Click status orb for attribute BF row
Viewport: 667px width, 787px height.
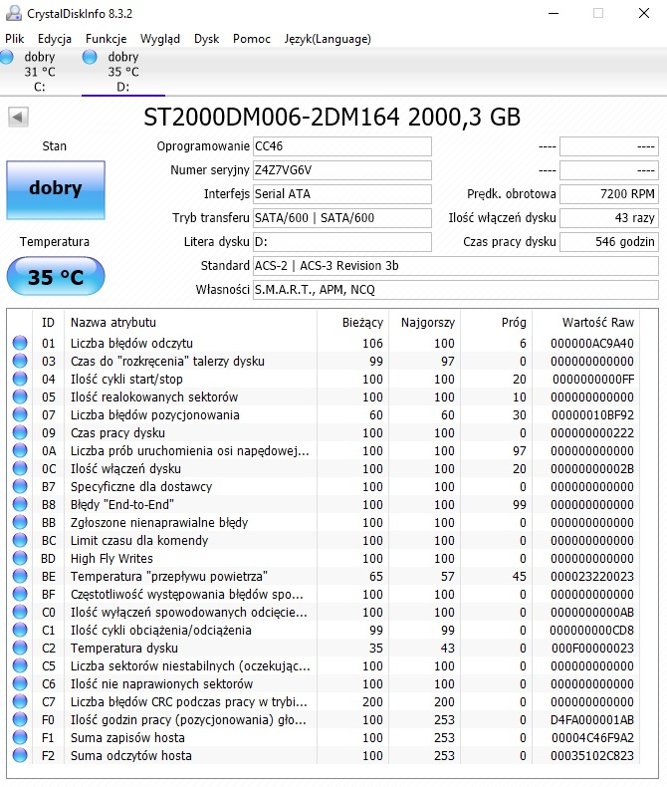(x=20, y=595)
